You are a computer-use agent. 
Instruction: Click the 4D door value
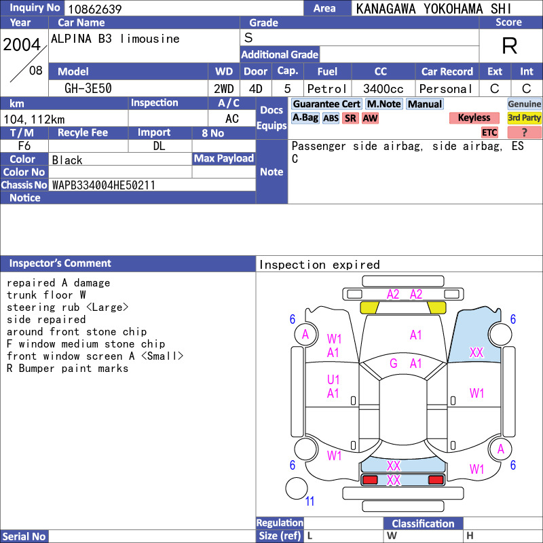pyautogui.click(x=256, y=89)
